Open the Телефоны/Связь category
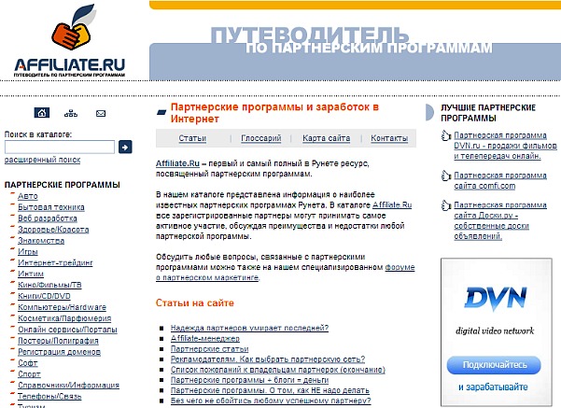Screen dimensions: 561x408 (49, 396)
